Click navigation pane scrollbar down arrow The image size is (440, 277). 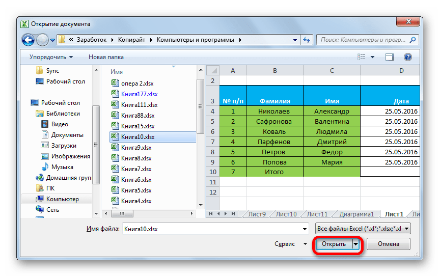[x=96, y=214]
